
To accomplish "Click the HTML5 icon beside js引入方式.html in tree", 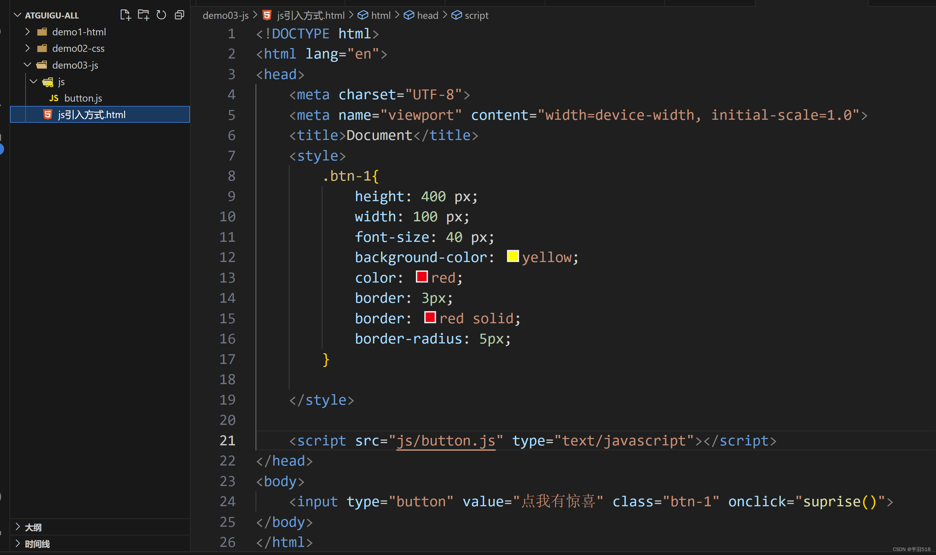I will click(x=47, y=114).
